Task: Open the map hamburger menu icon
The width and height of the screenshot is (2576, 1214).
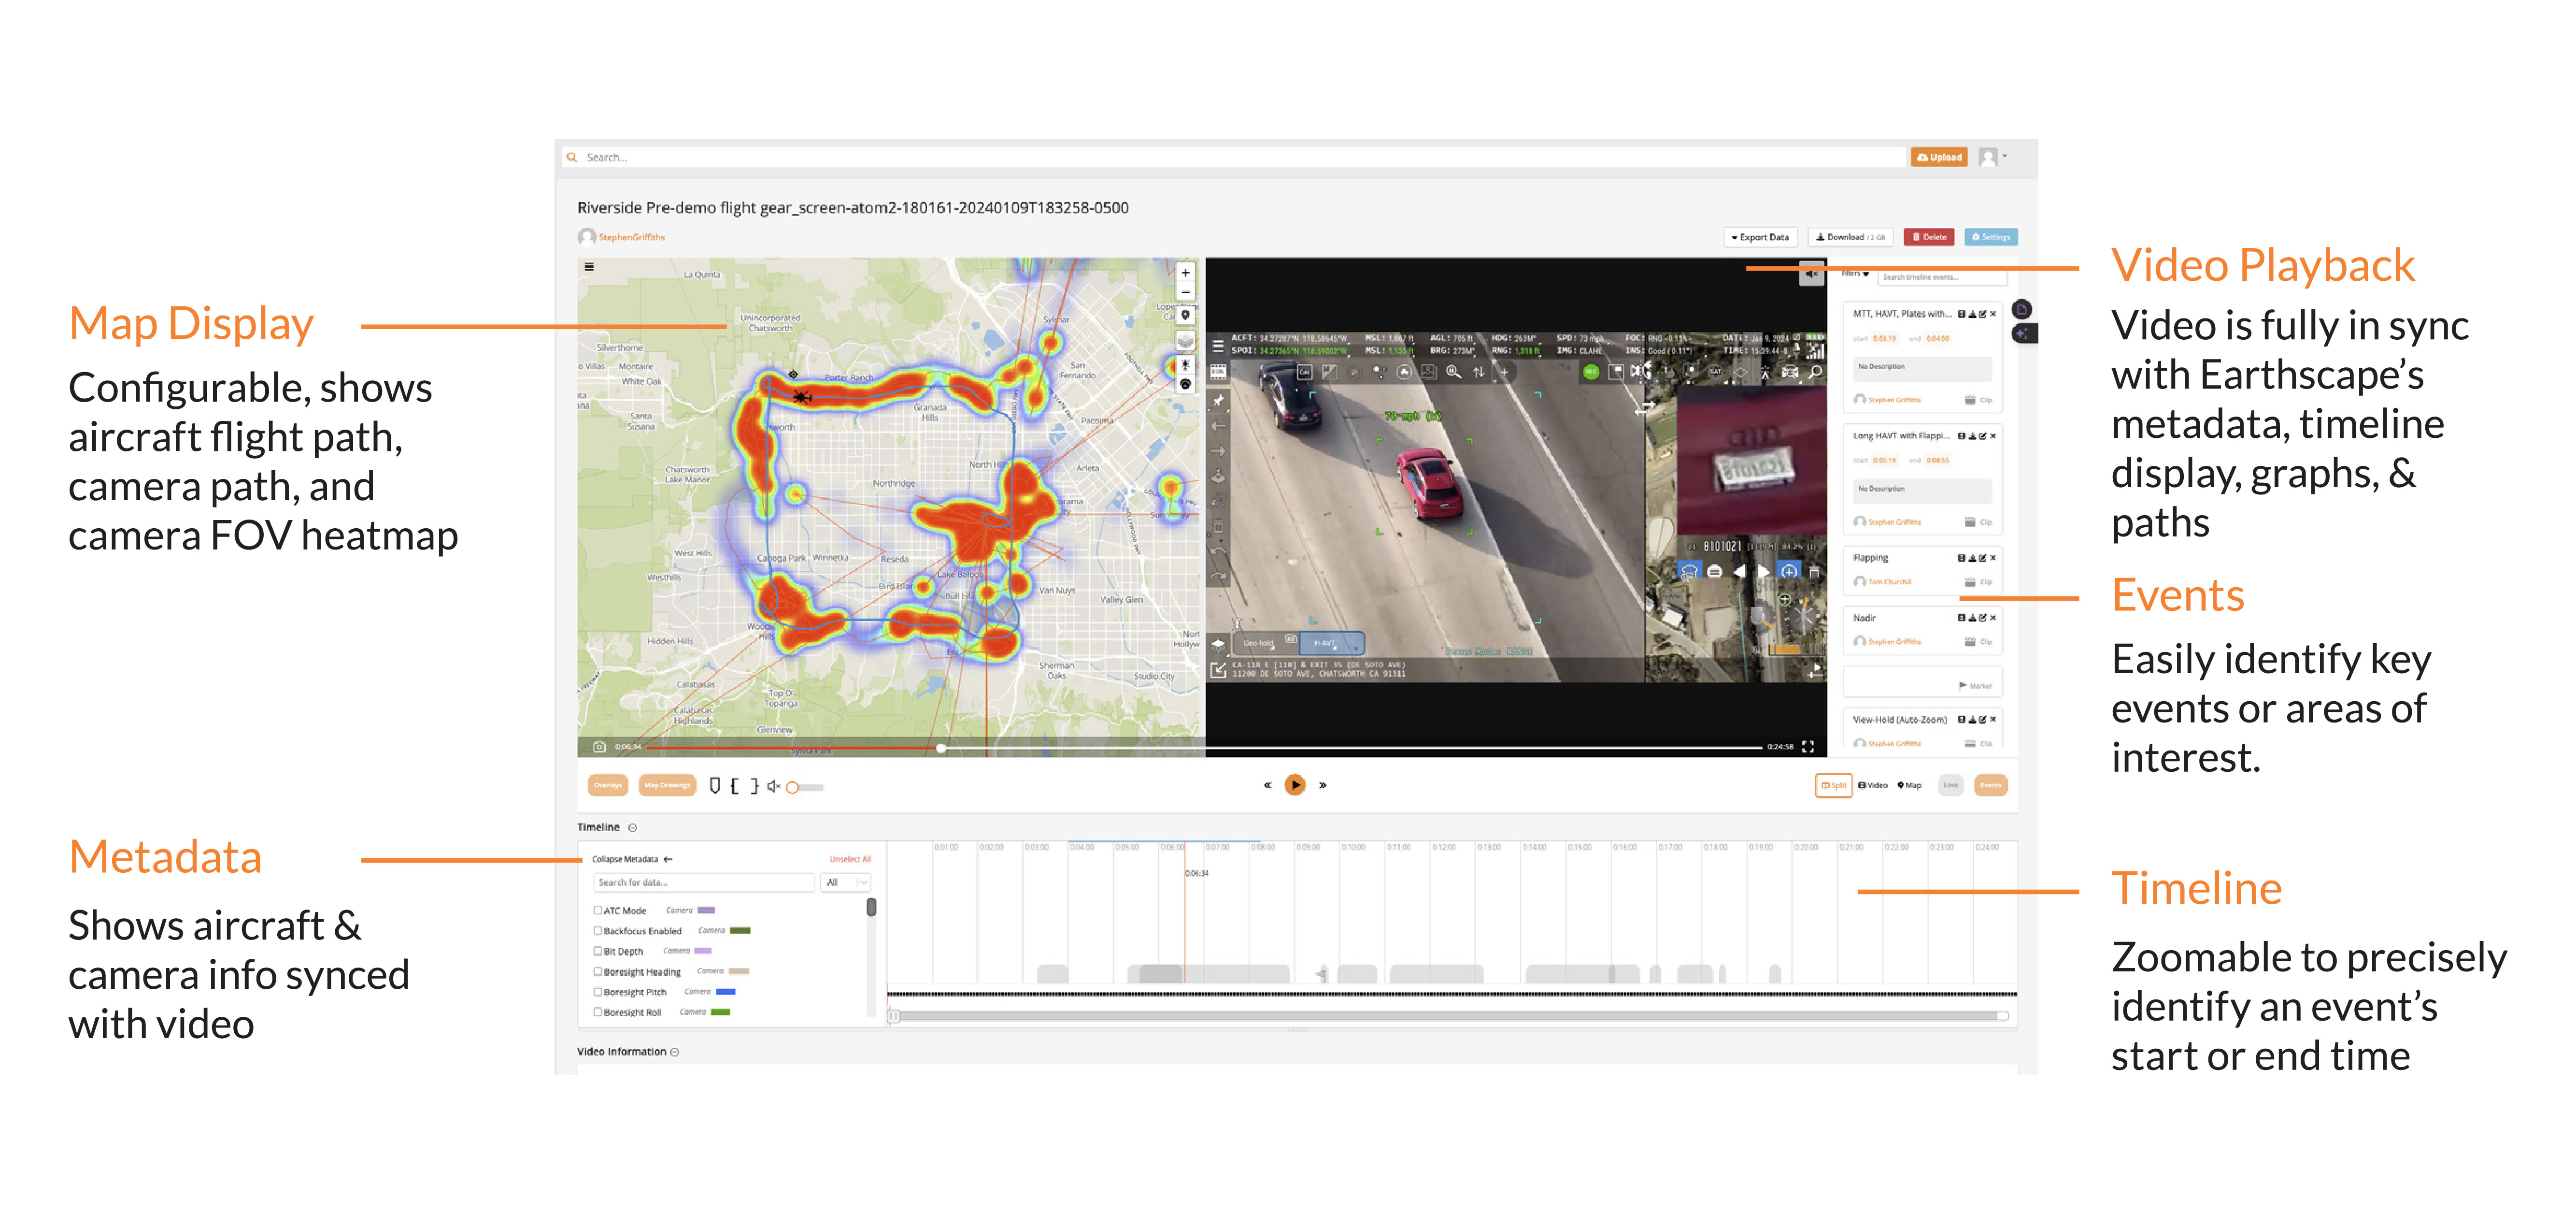Action: pos(589,267)
